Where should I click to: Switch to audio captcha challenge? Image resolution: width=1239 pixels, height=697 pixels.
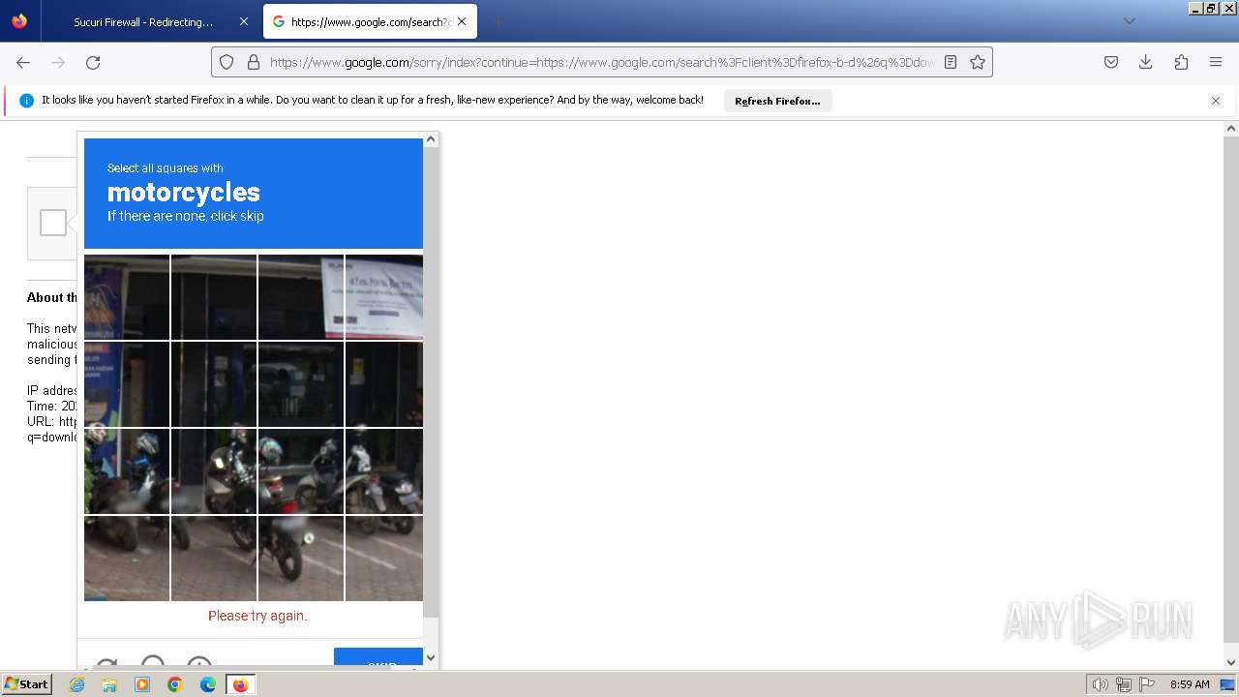(x=153, y=663)
